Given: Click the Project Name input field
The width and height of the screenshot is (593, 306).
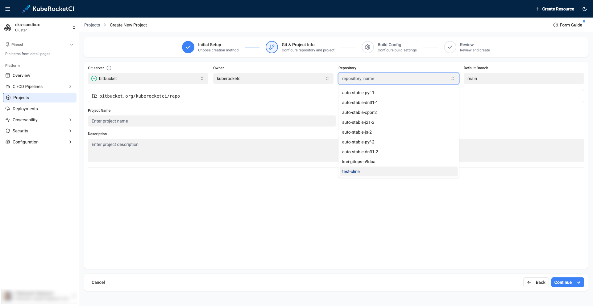Looking at the screenshot, I should (x=212, y=121).
